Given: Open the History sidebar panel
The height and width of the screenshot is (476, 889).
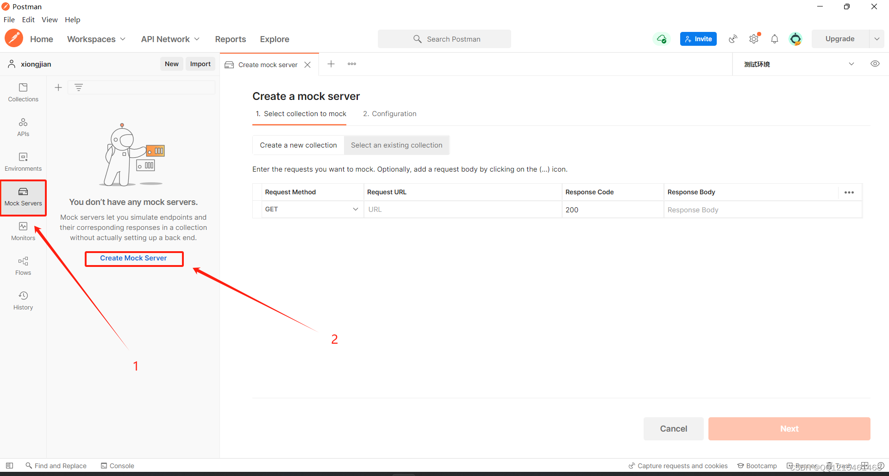Looking at the screenshot, I should tap(23, 301).
